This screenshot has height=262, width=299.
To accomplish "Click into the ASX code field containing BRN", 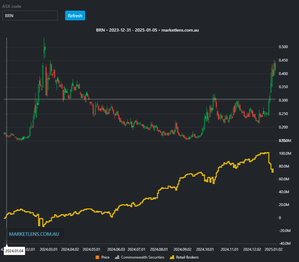I will [x=30, y=16].
